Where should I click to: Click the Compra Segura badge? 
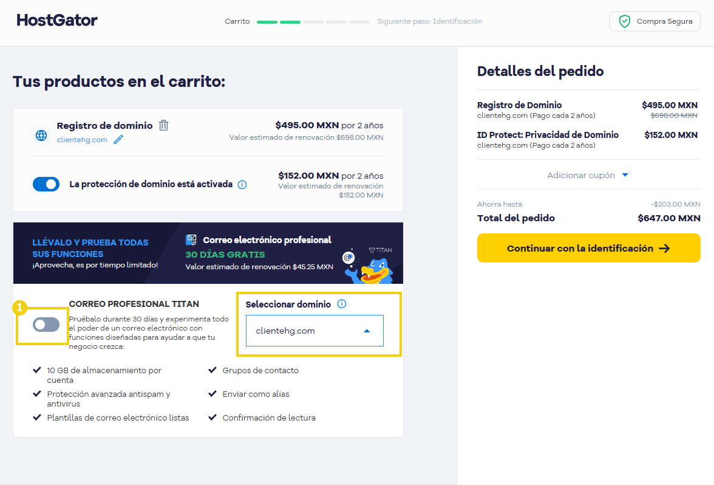click(654, 21)
